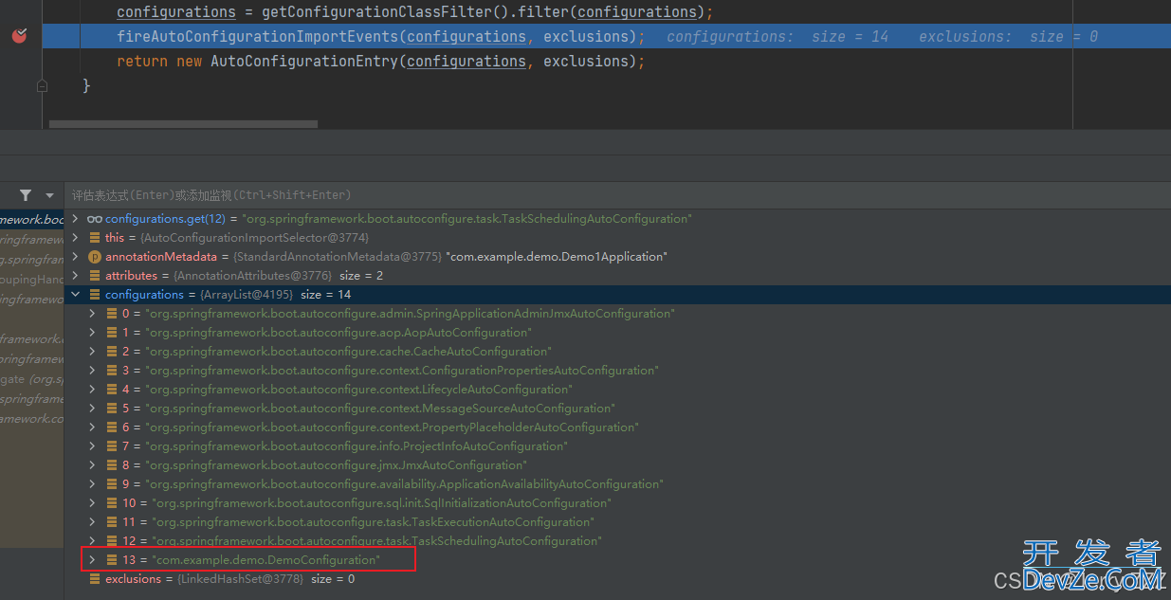Click AutoConfigurationEntry in the return statement
1171x600 pixels.
point(304,62)
